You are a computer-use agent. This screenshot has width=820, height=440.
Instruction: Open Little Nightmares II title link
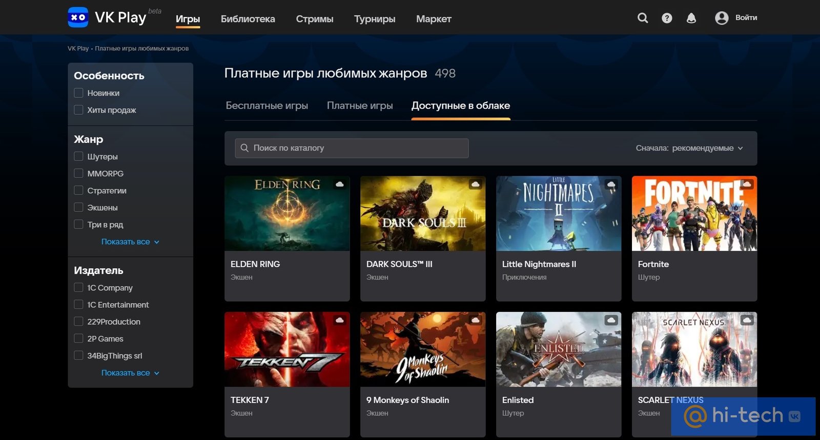(x=539, y=264)
